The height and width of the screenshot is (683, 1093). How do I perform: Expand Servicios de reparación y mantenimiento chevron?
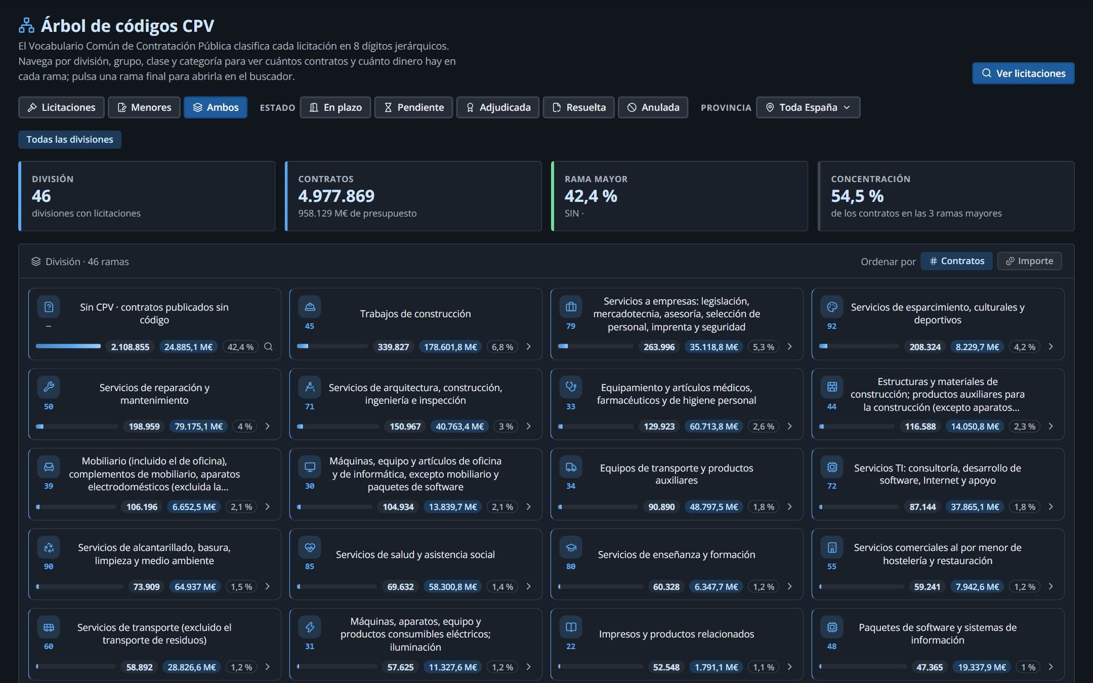coord(268,426)
